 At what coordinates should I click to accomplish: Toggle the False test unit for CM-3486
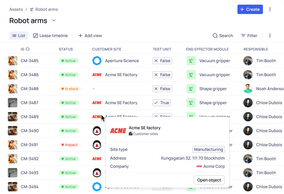[x=162, y=75]
